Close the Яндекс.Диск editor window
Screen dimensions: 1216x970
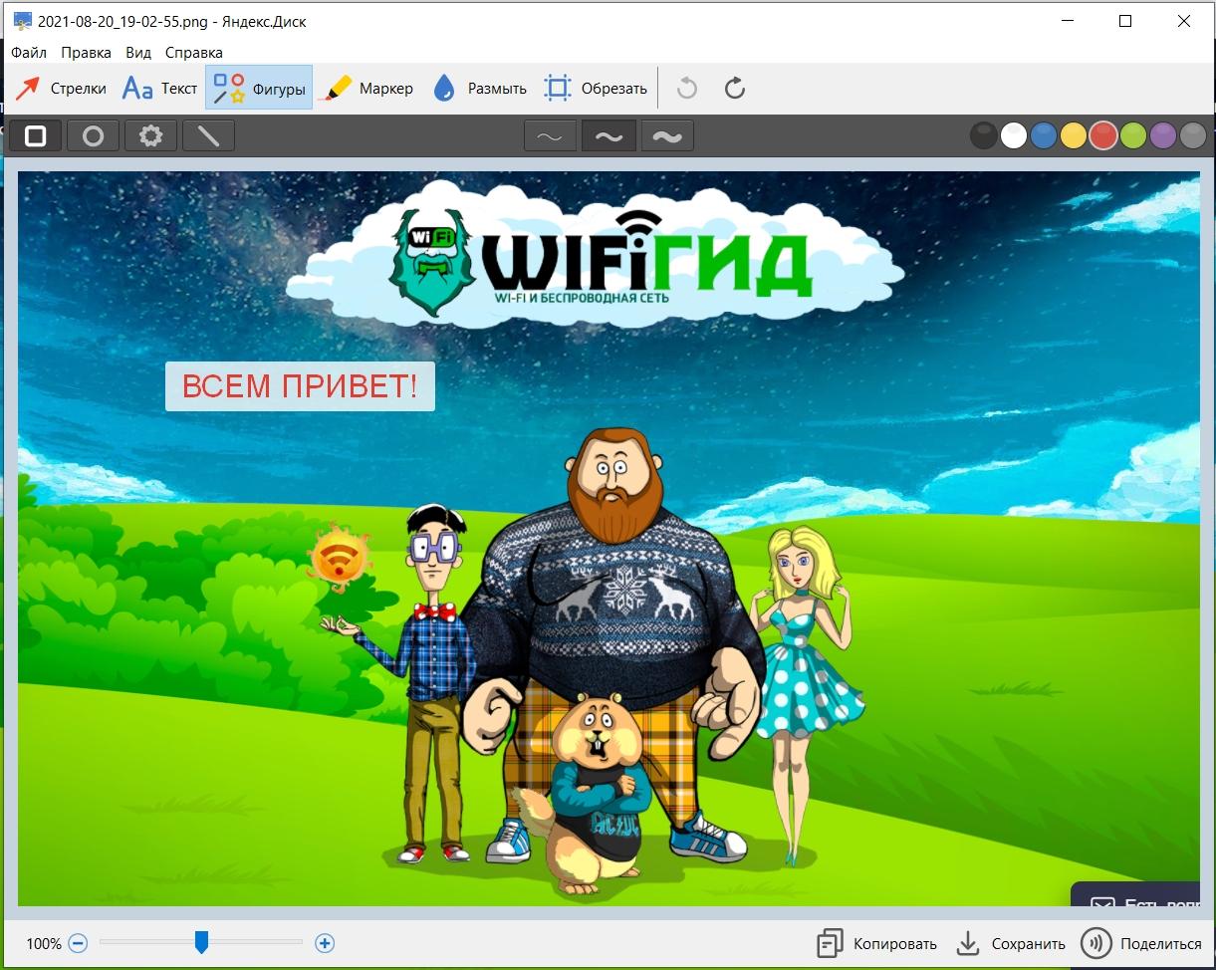point(1185,21)
